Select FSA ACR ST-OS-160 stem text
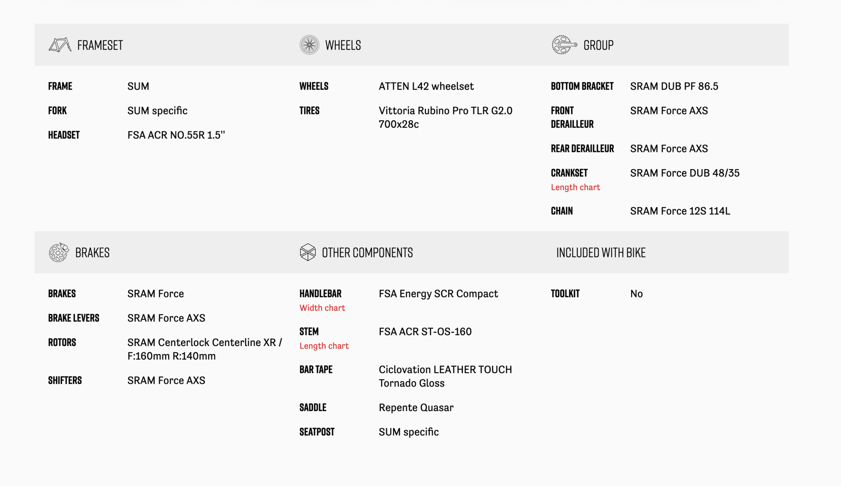The height and width of the screenshot is (486, 841). (x=425, y=332)
